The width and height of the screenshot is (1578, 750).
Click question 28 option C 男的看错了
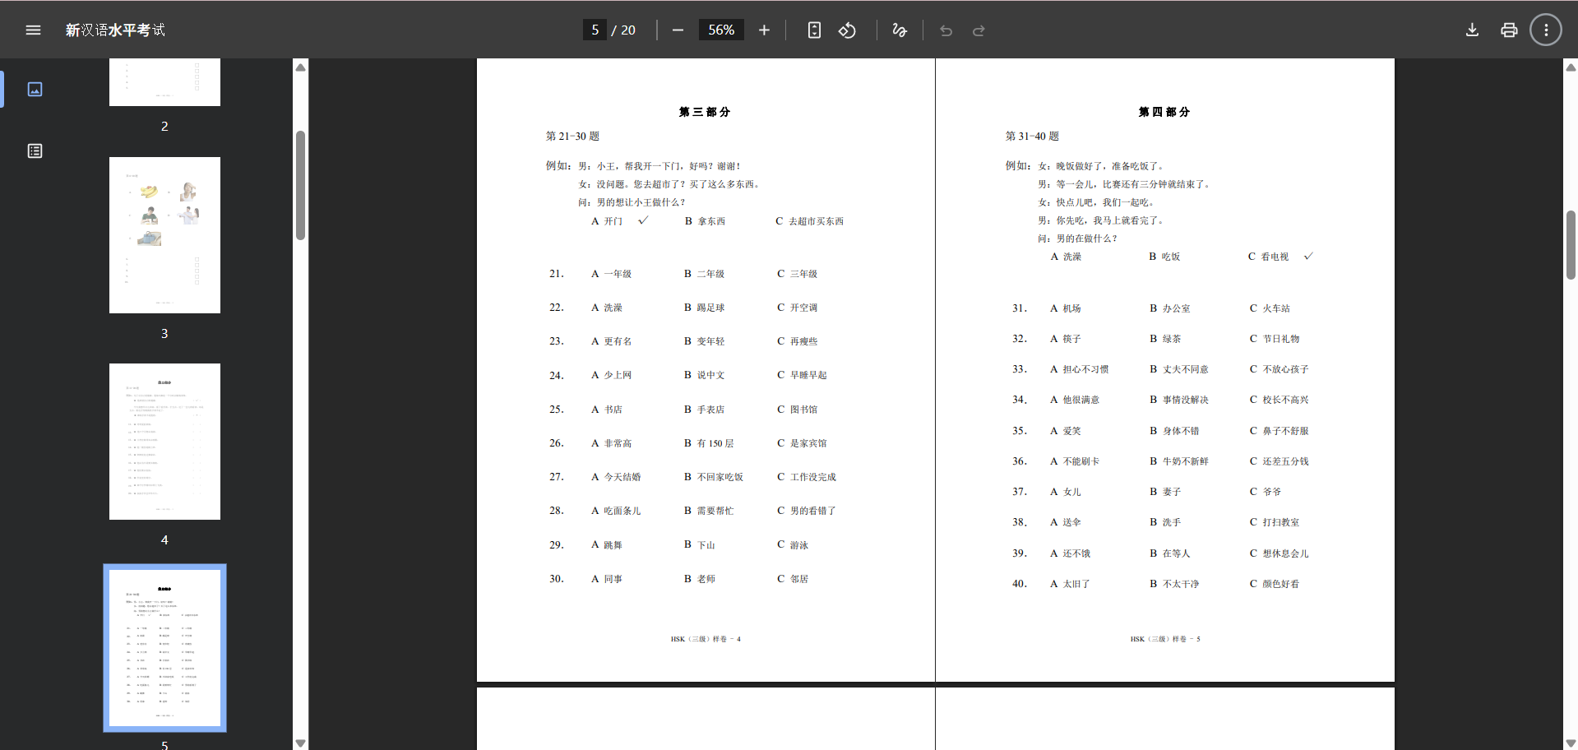point(807,511)
